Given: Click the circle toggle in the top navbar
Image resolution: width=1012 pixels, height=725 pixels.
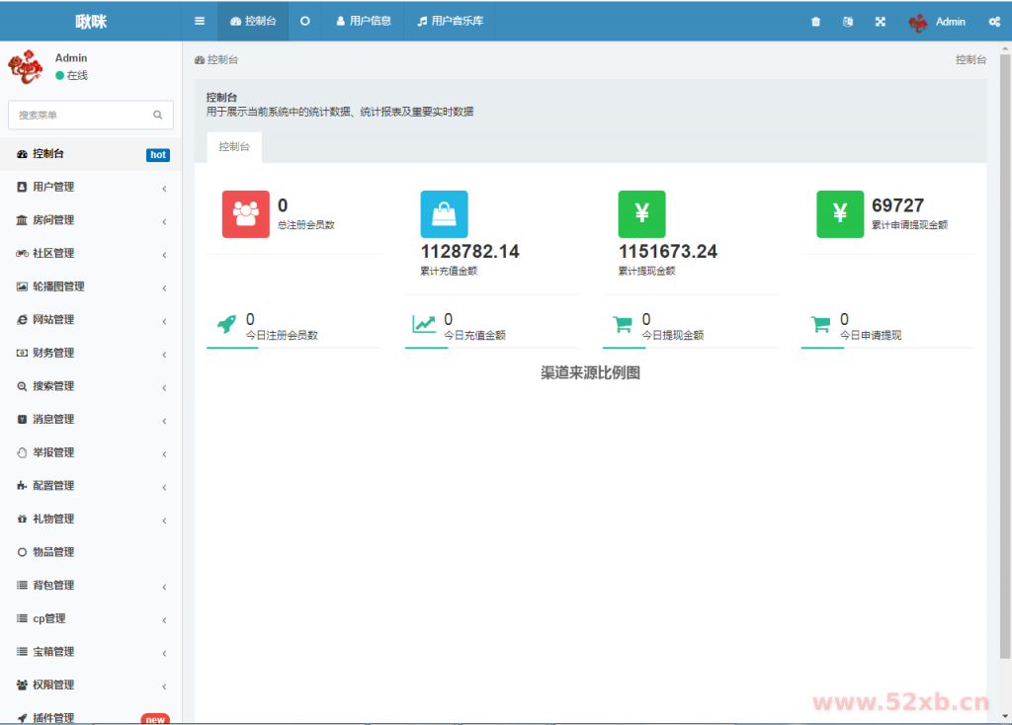Looking at the screenshot, I should 305,21.
